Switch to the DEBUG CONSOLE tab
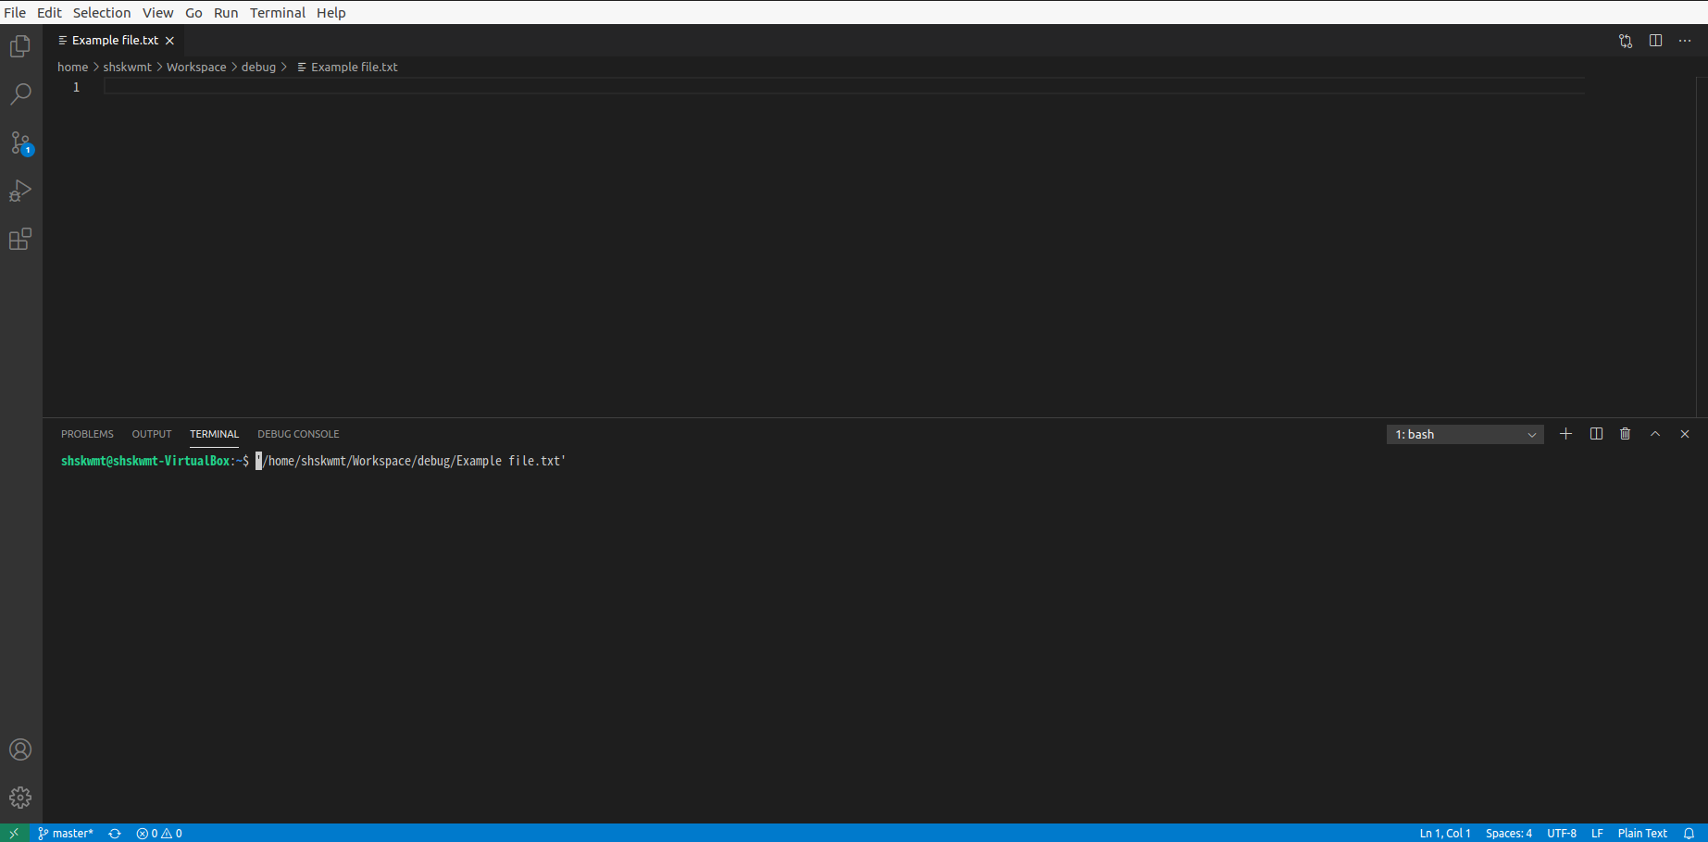This screenshot has width=1708, height=842. point(298,433)
